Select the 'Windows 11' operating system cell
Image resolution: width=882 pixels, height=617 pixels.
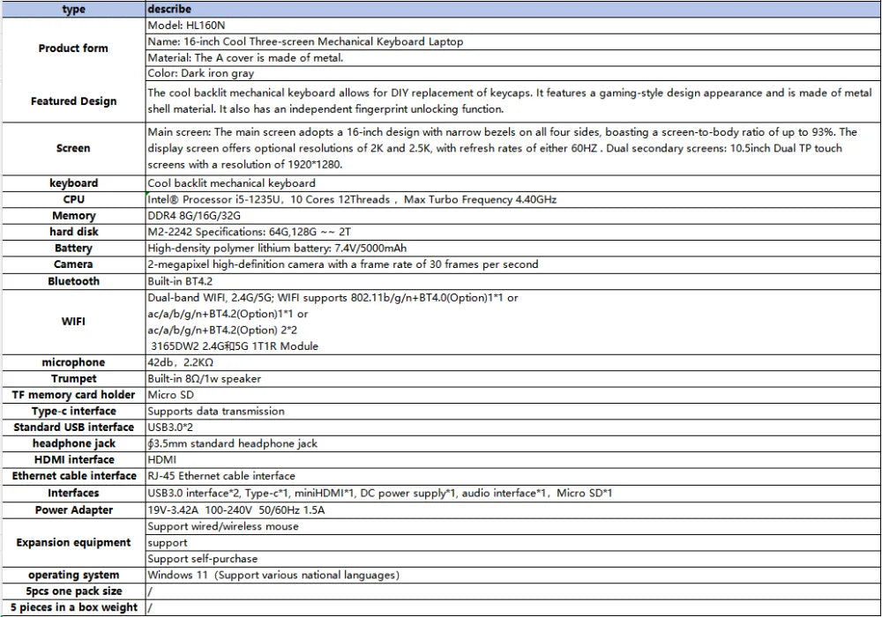[x=513, y=576]
